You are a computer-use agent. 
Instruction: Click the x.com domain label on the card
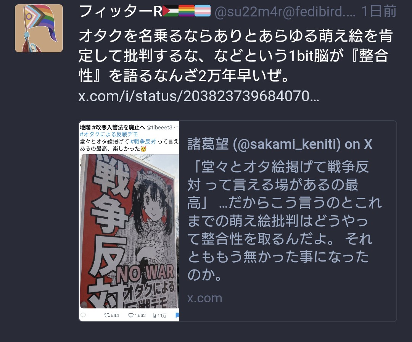[205, 298]
